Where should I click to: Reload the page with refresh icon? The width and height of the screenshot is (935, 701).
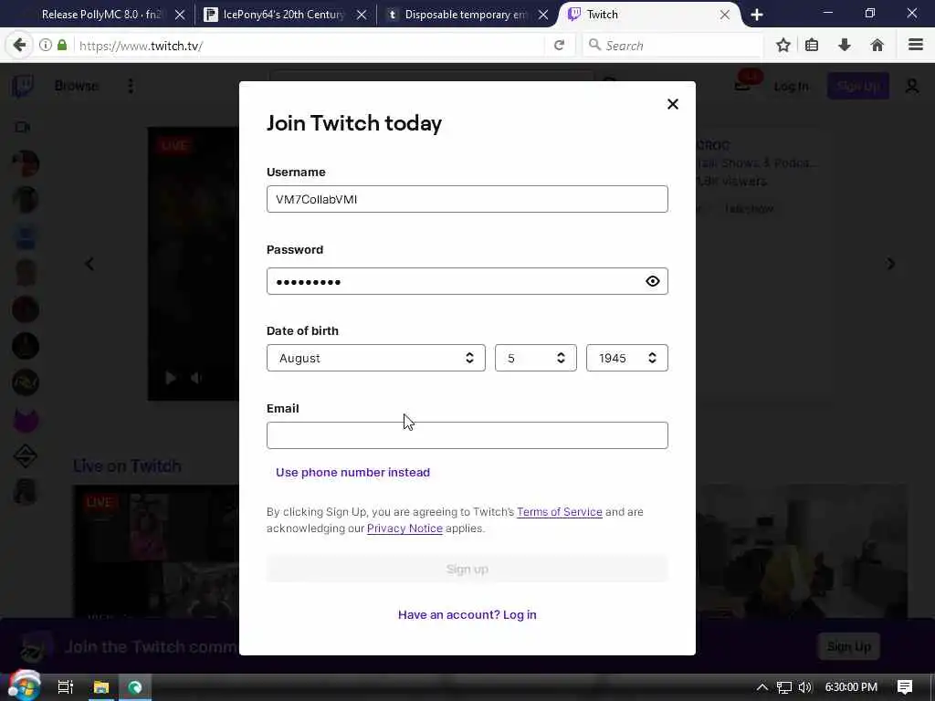pyautogui.click(x=559, y=46)
